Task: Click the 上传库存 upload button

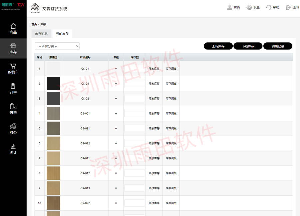Action: [218, 46]
